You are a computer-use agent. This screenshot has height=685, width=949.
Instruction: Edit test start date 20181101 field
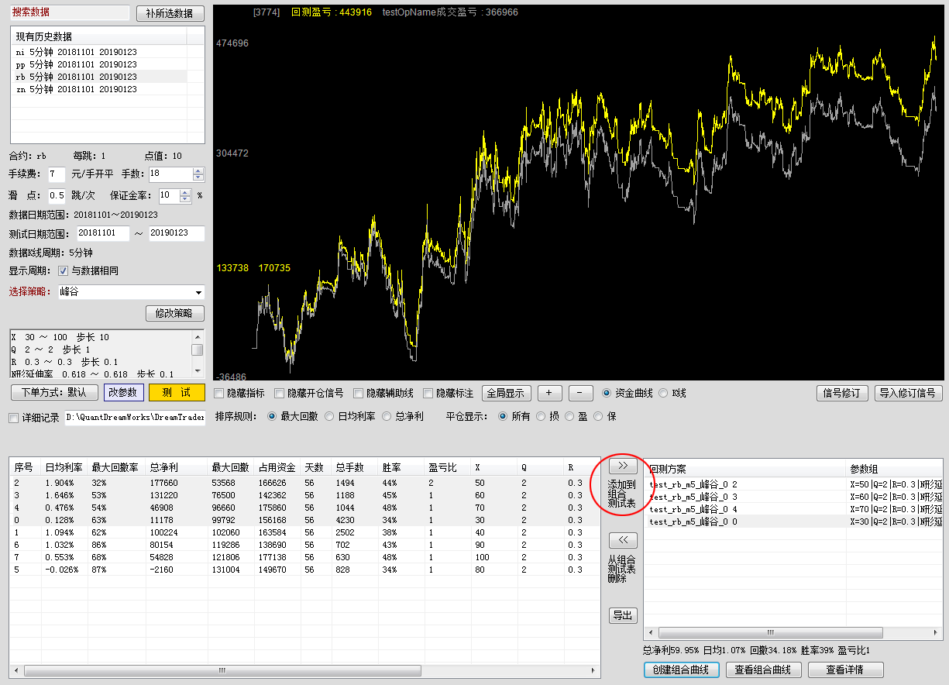[x=101, y=233]
